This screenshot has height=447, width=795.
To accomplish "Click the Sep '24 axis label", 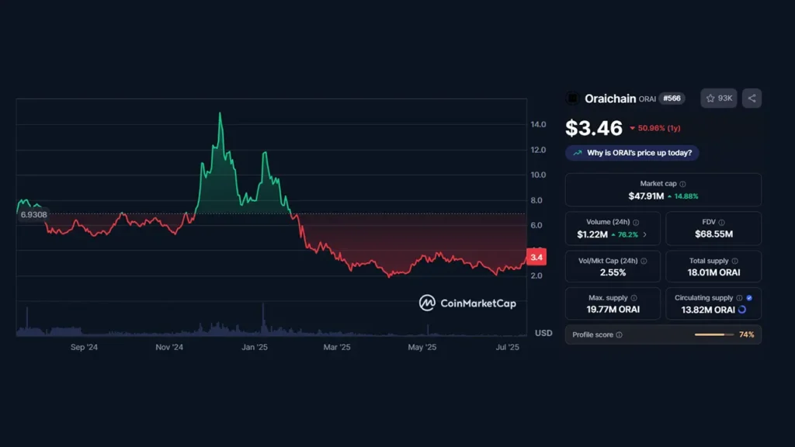I will coord(84,347).
